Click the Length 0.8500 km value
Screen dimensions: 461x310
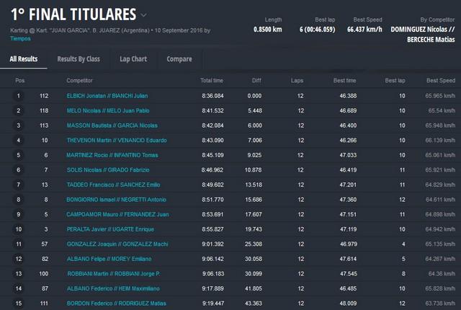click(267, 30)
